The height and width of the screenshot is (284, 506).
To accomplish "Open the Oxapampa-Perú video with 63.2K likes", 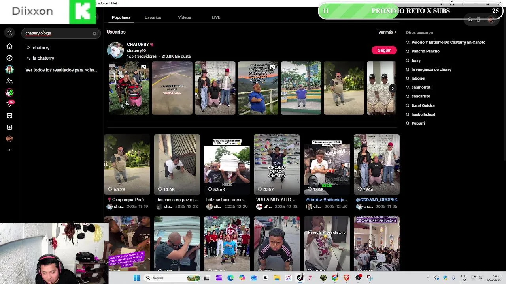I will [x=127, y=164].
